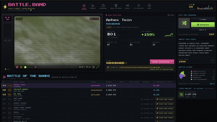
Task: Select the Dr. Dre row 03
Action: (89, 95)
